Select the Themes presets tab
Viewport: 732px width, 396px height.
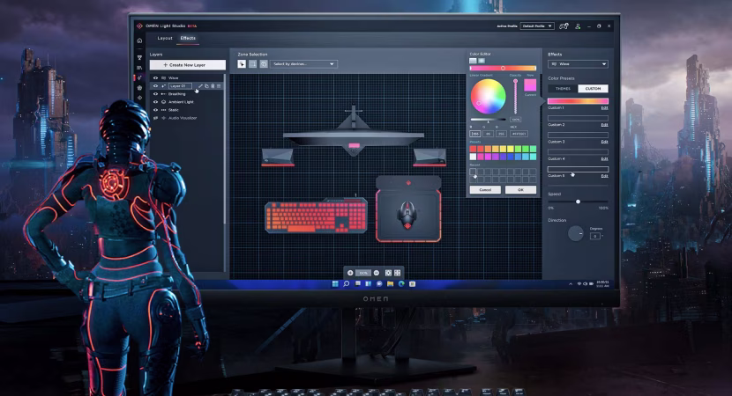tap(563, 89)
